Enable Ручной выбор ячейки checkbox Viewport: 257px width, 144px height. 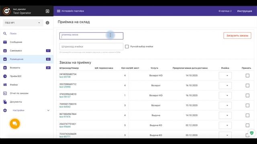pos(127,46)
